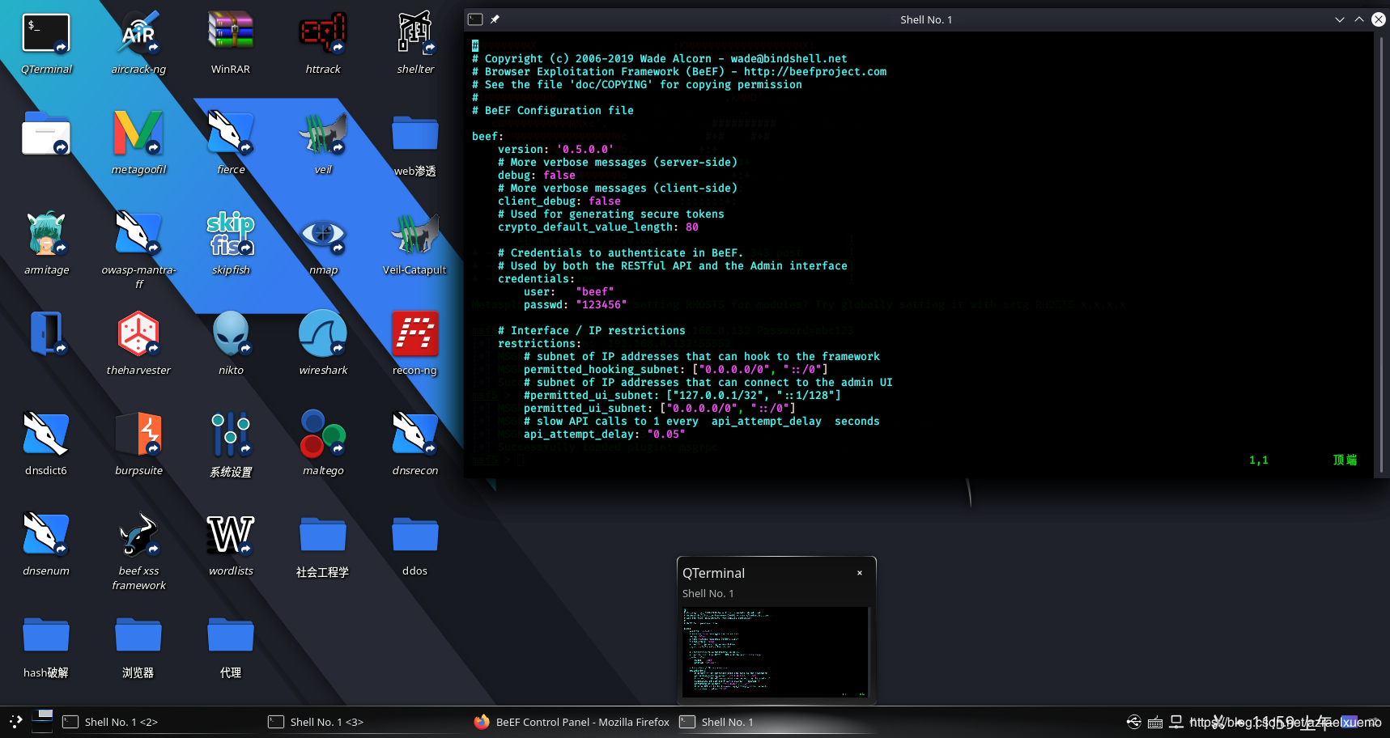Launch aircrack-ng from the desktop

138,43
